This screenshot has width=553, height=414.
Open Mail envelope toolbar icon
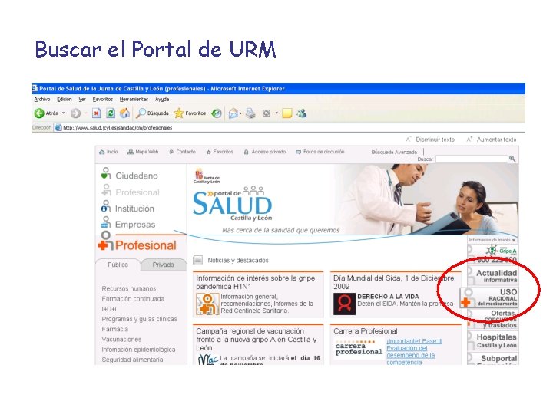point(233,113)
